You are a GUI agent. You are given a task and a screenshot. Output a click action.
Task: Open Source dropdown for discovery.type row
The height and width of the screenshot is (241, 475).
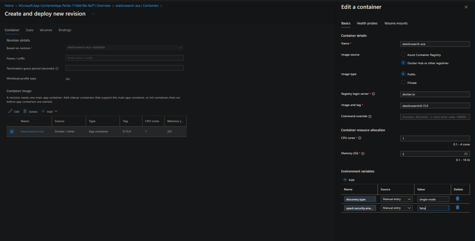[x=396, y=199]
